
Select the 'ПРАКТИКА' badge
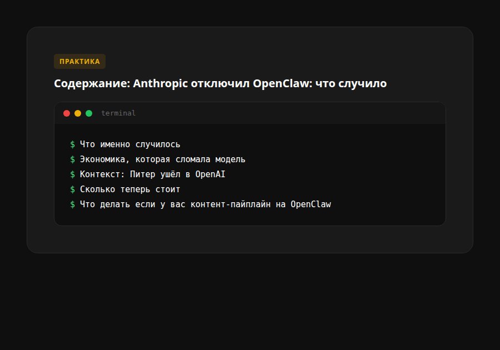click(79, 61)
